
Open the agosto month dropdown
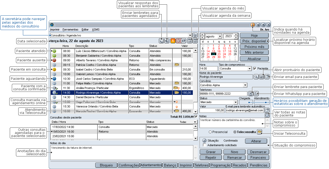click(x=220, y=36)
